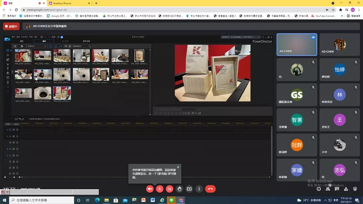
Task: Click the library search field
Action: [82, 46]
